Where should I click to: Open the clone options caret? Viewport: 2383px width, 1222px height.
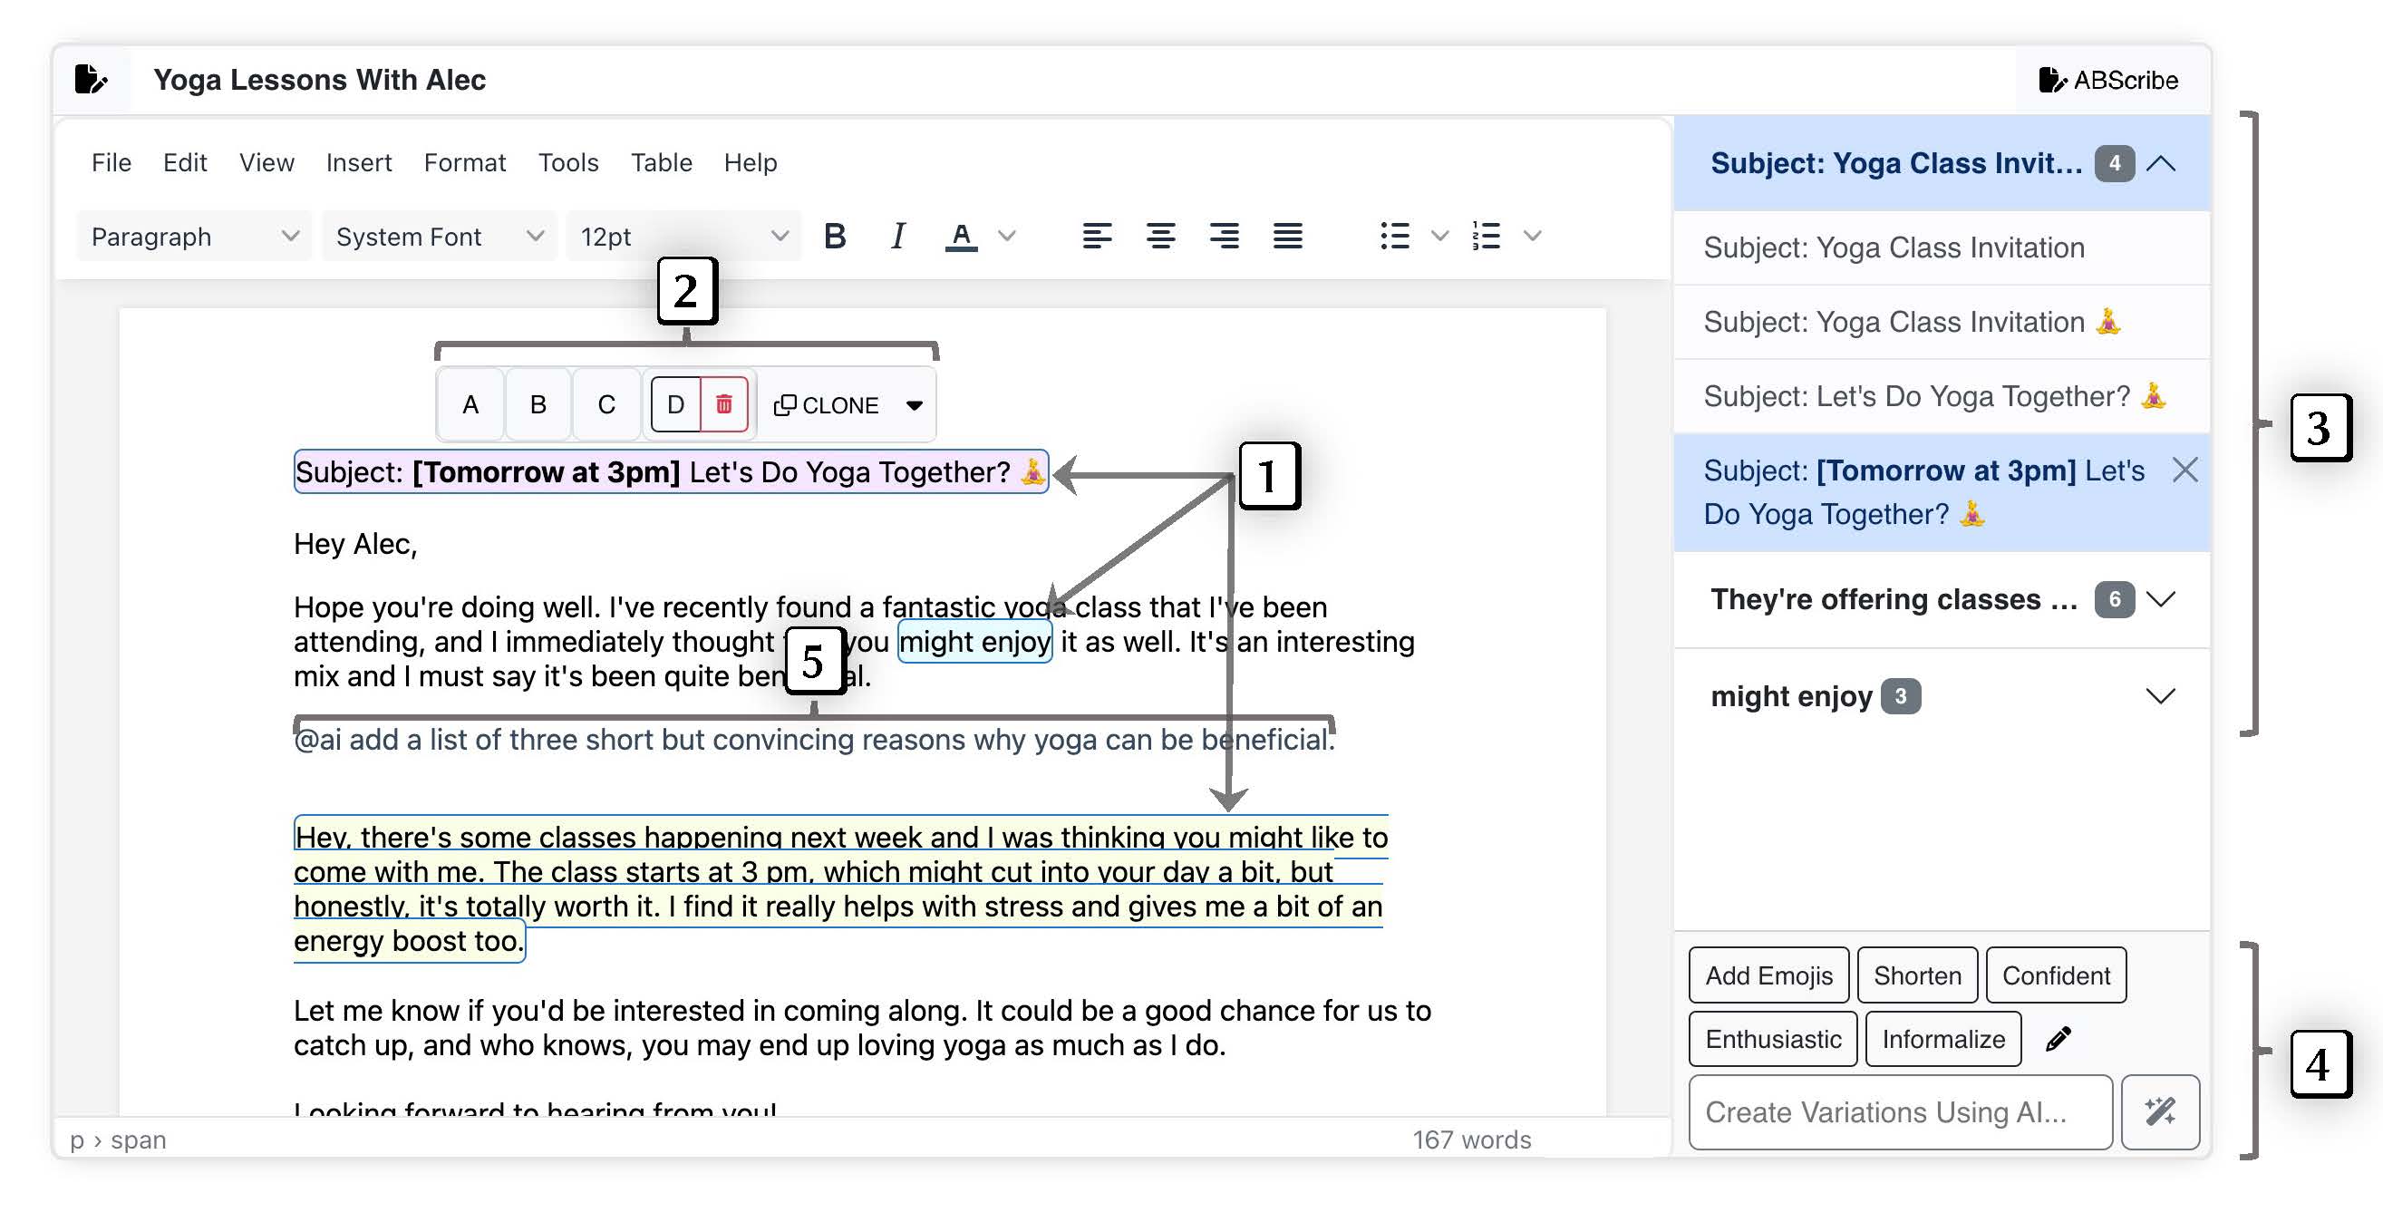[x=914, y=405]
